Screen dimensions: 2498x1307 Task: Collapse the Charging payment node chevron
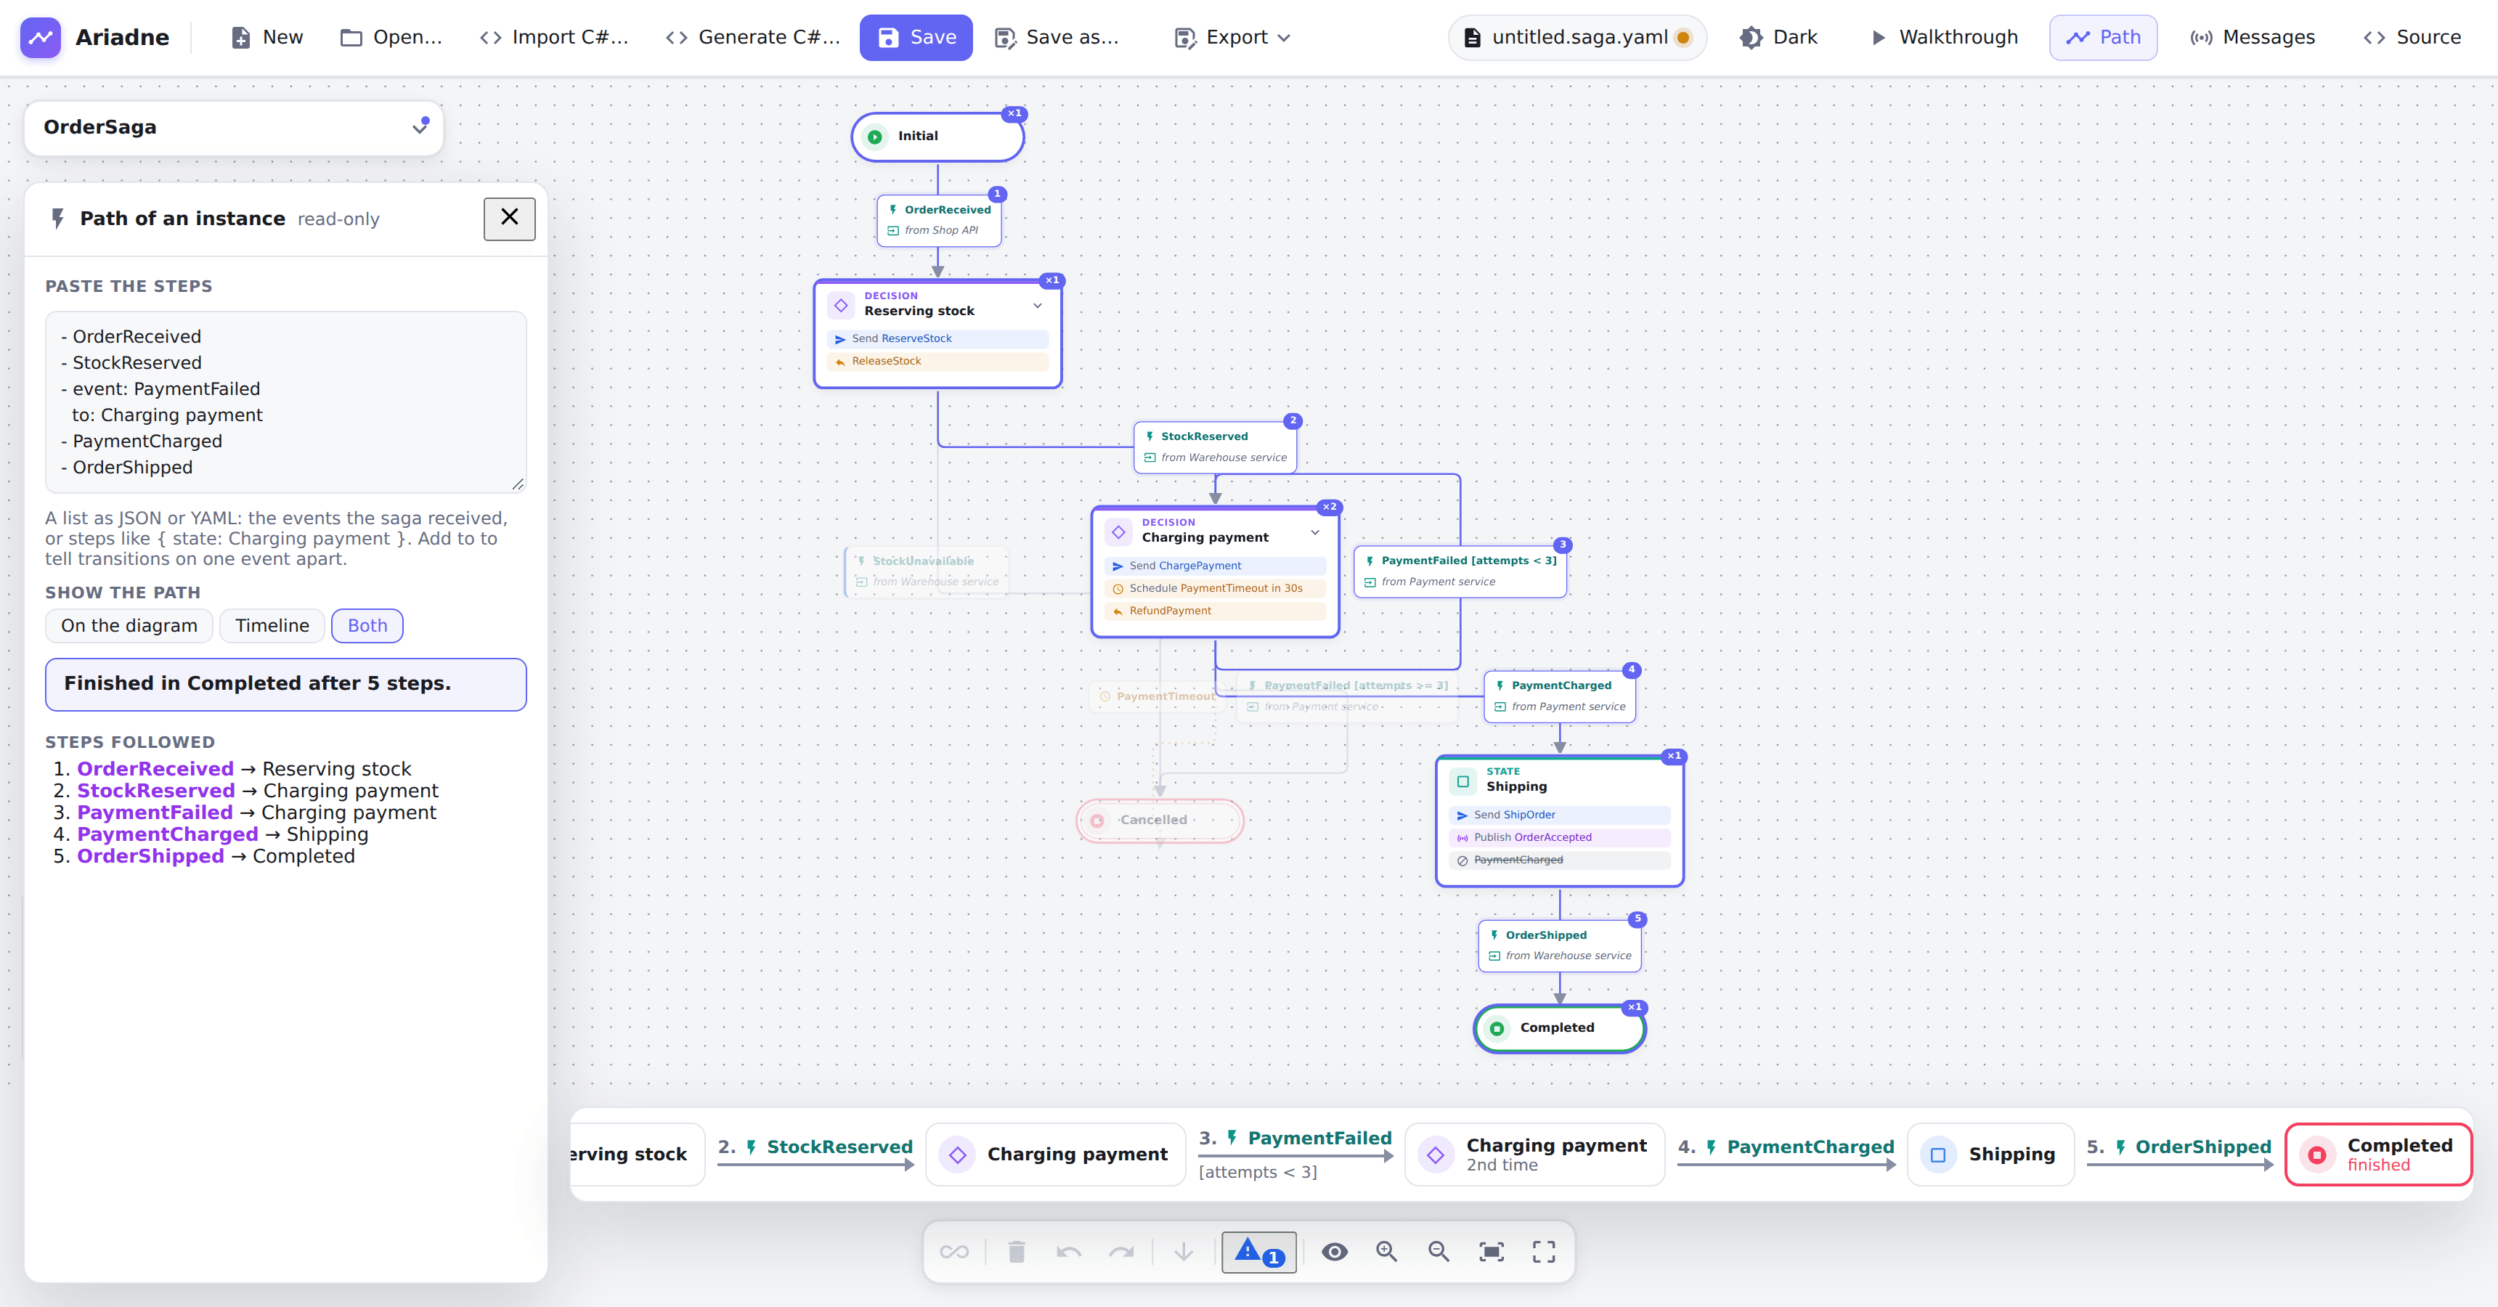pos(1315,532)
